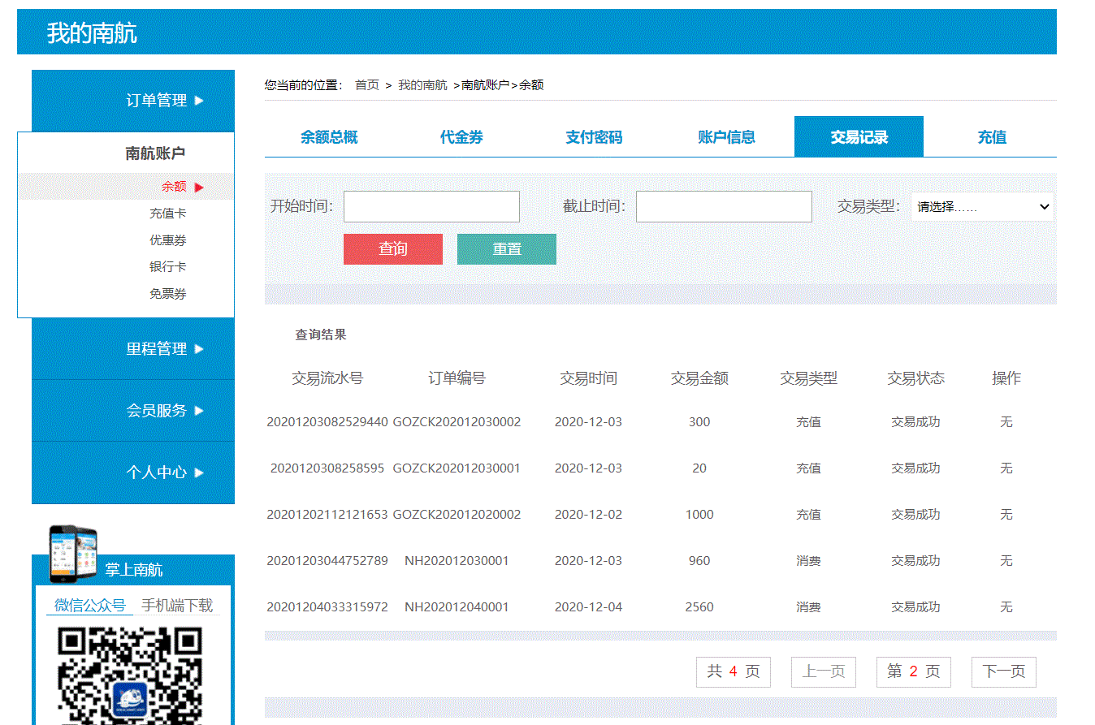Click the 重置 button
This screenshot has height=725, width=1095.
point(507,249)
